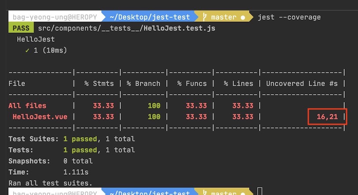Click the master branch label in top prompt
Image resolution: width=358 pixels, height=195 pixels.
(x=223, y=17)
